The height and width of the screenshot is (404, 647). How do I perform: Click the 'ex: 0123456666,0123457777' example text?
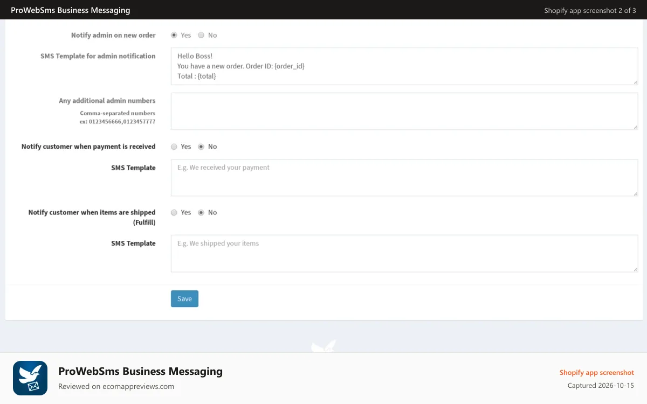tap(118, 122)
